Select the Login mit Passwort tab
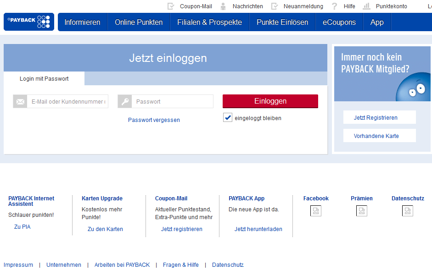432x270 pixels. [44, 79]
